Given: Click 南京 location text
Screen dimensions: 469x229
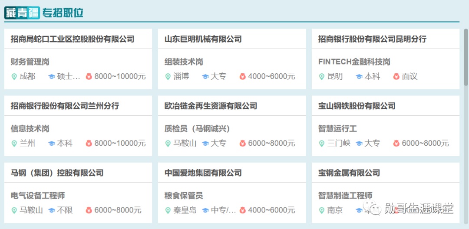Looking at the screenshot, I should coord(335,210).
